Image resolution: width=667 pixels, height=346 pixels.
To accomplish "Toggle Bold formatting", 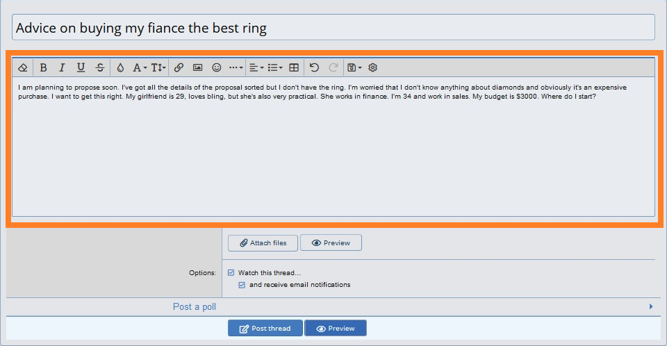I will 43,67.
